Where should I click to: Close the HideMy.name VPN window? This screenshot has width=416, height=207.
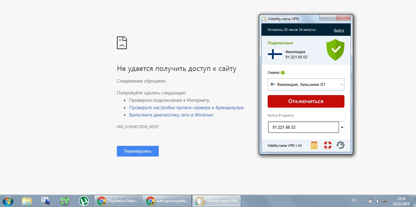pyautogui.click(x=344, y=18)
